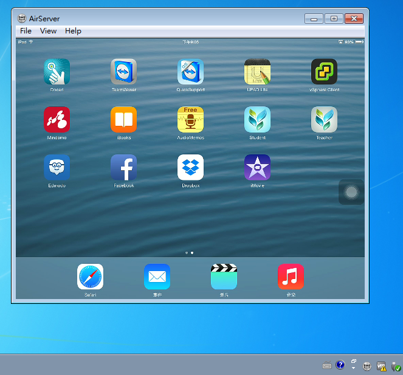403x375 pixels.
Task: Switch to the first home screen page dot
Action: click(187, 253)
